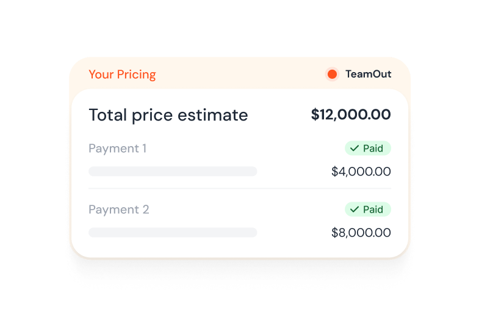This screenshot has width=479, height=316.
Task: Click the checkmark icon in Payment 2 badge
Action: [x=354, y=210]
